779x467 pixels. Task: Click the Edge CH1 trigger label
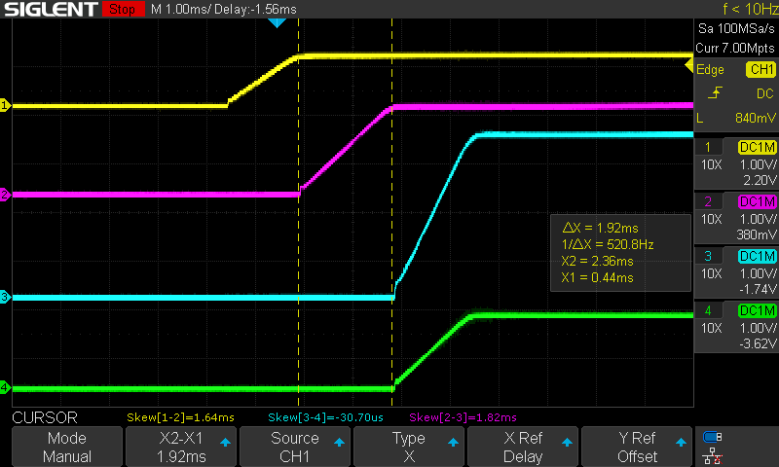click(737, 70)
